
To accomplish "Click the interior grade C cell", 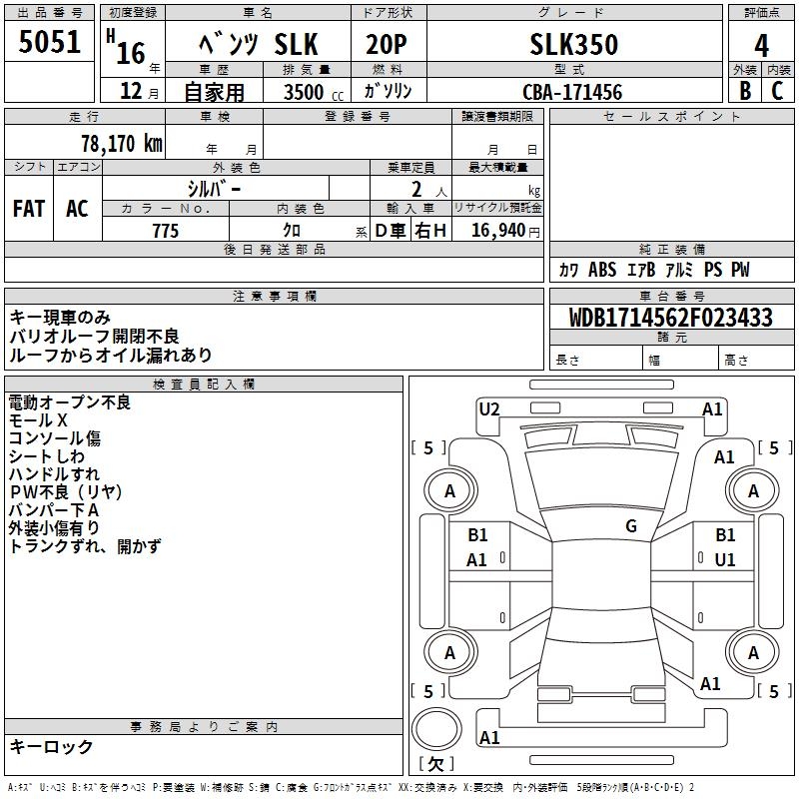I will point(777,92).
